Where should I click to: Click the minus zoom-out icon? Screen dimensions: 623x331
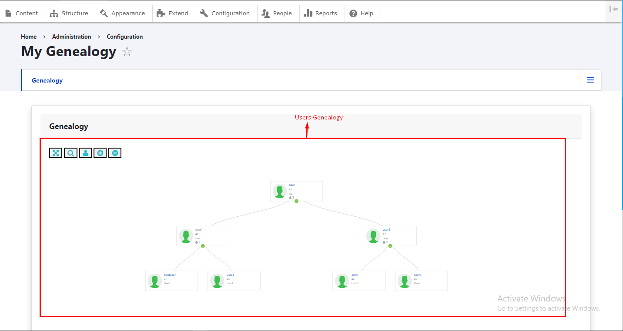coord(115,153)
